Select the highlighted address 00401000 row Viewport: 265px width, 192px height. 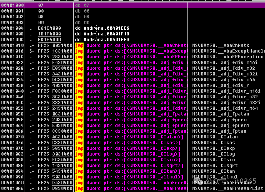click(12, 5)
